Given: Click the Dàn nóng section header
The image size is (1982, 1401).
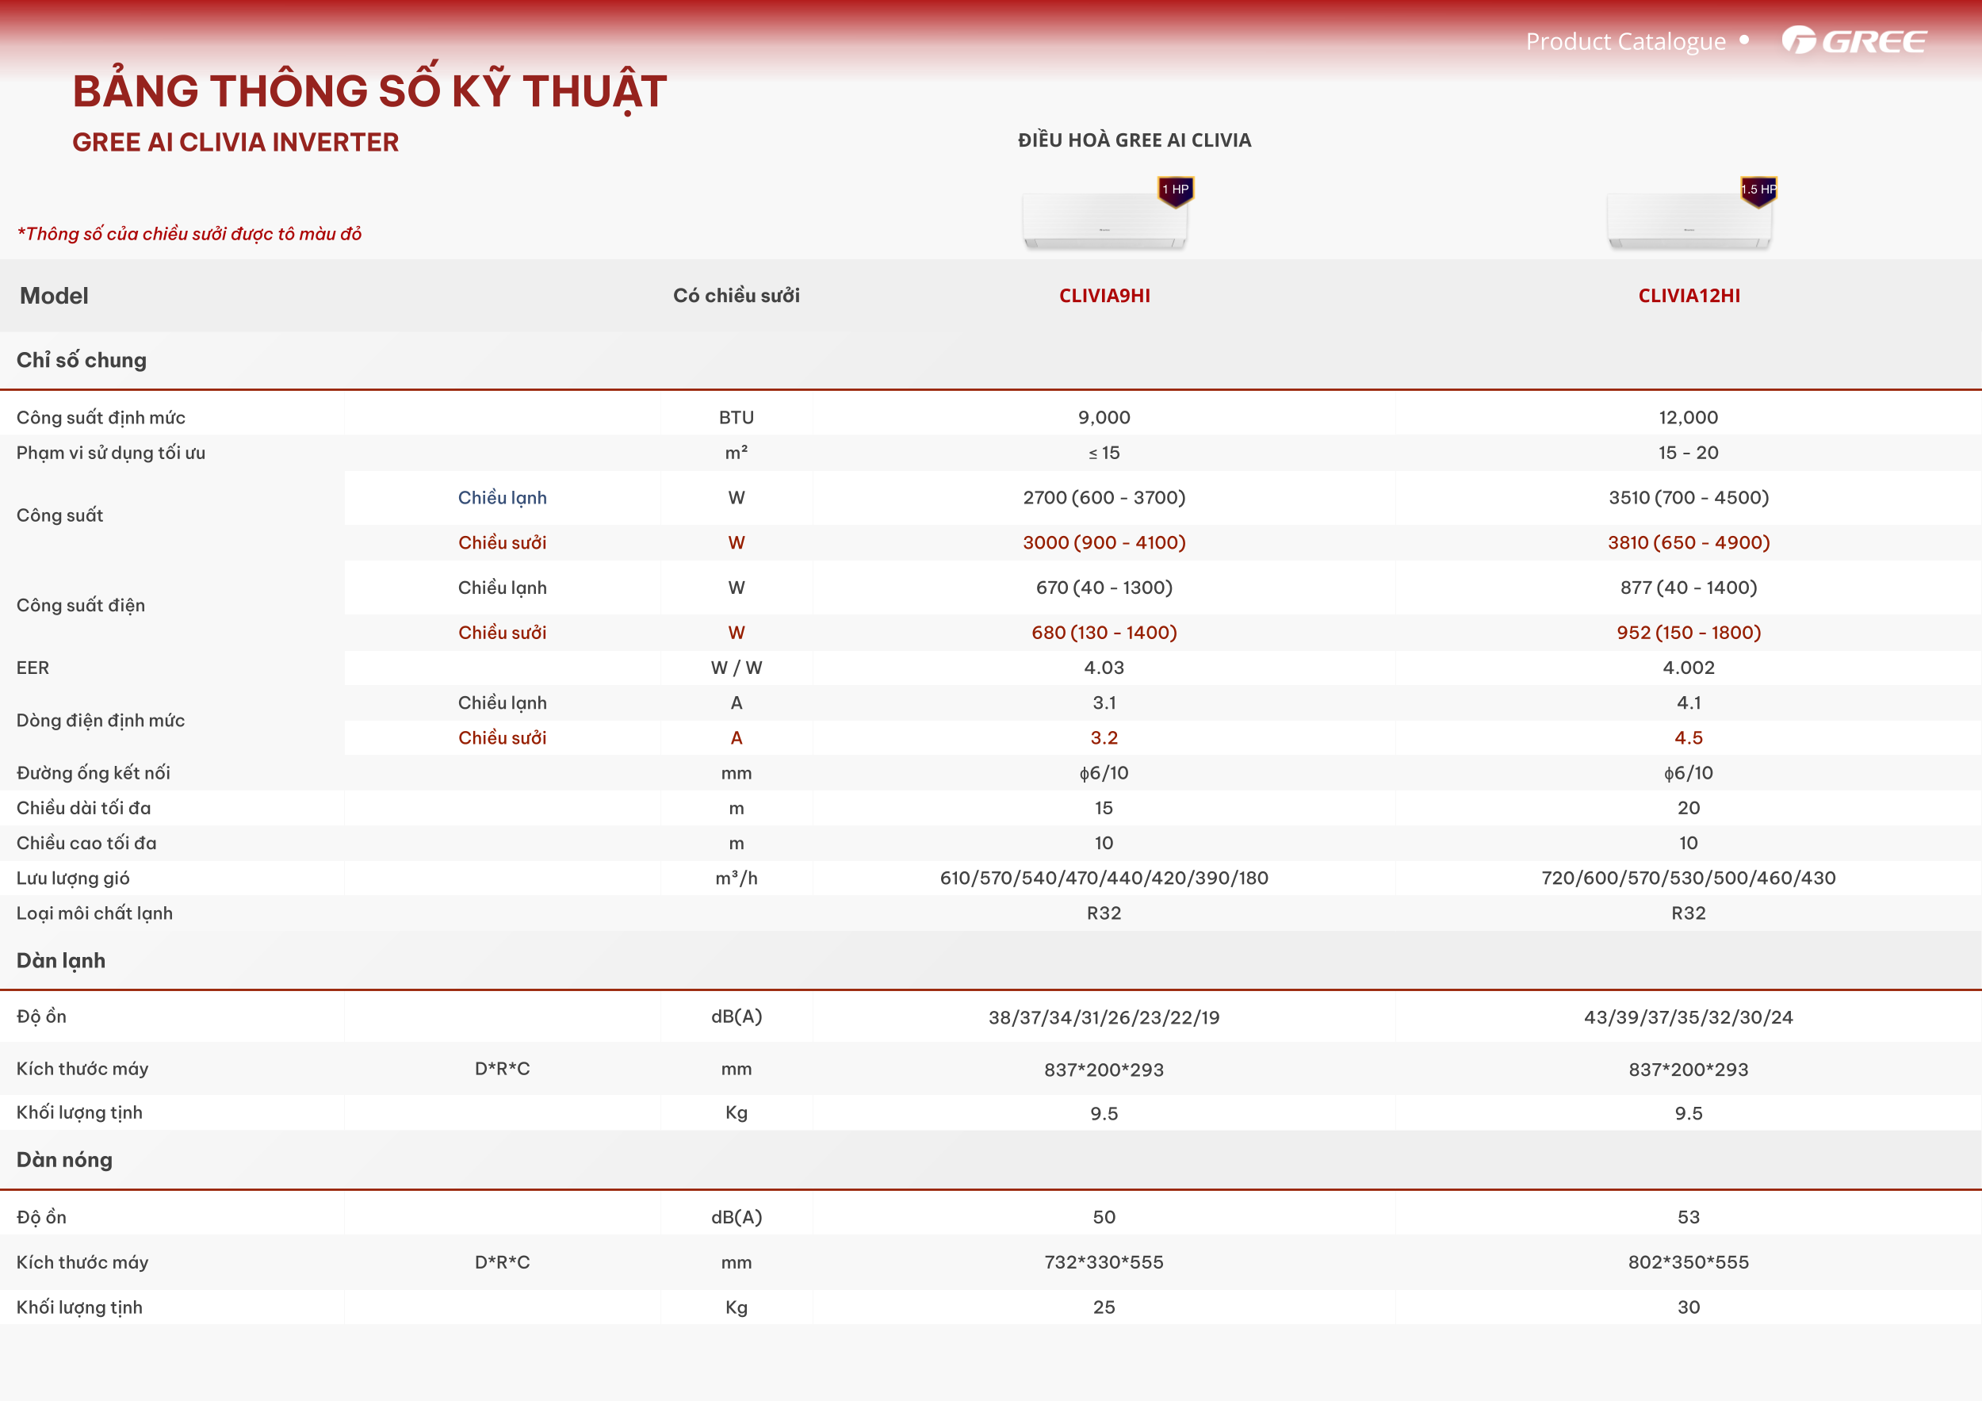Looking at the screenshot, I should point(64,1160).
